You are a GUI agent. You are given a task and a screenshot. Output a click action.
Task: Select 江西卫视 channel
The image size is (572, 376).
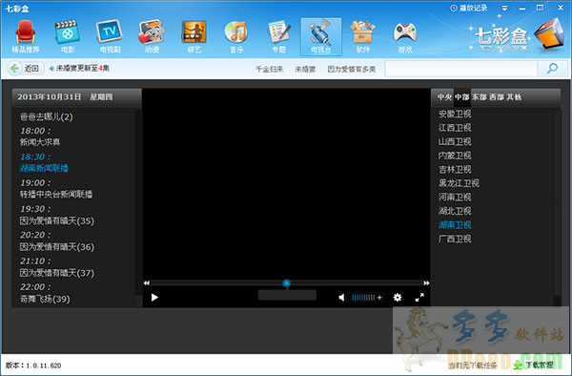point(455,128)
